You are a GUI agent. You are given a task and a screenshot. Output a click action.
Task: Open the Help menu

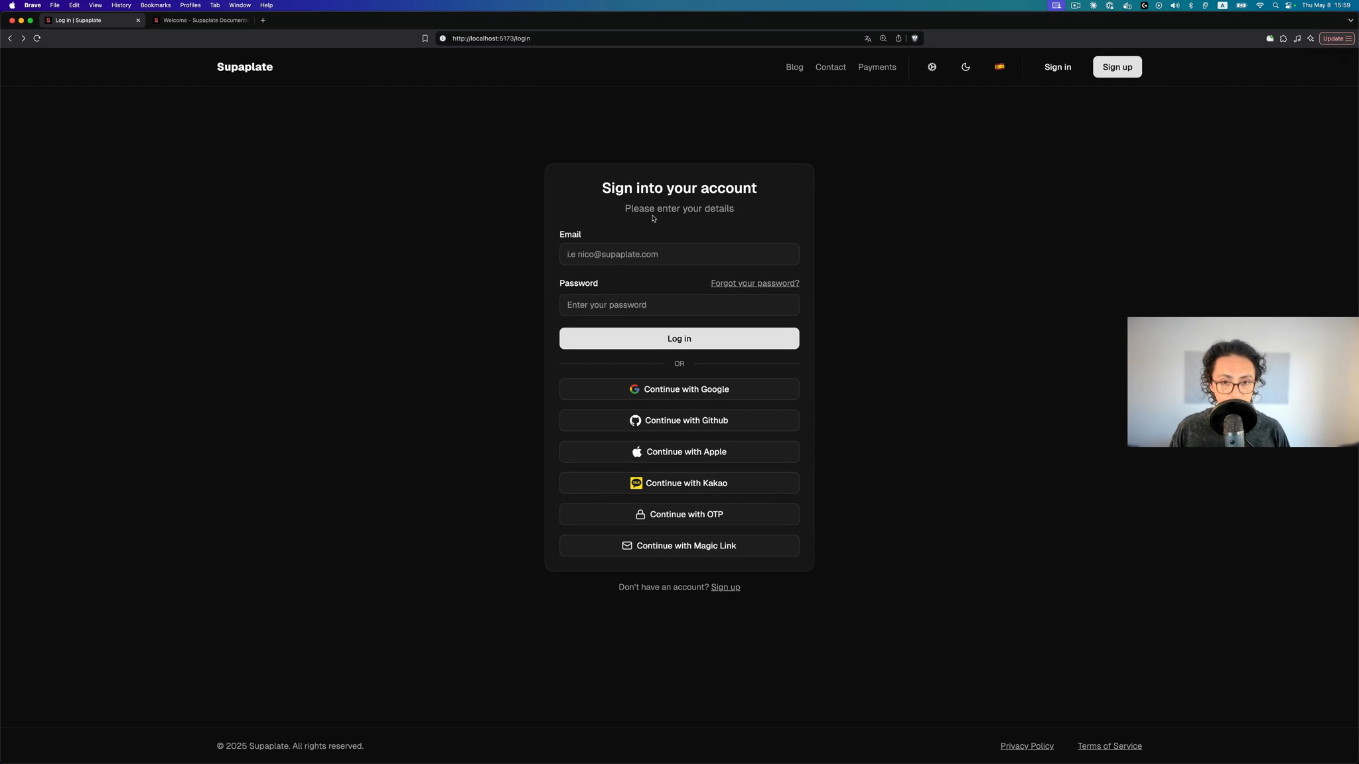[266, 5]
